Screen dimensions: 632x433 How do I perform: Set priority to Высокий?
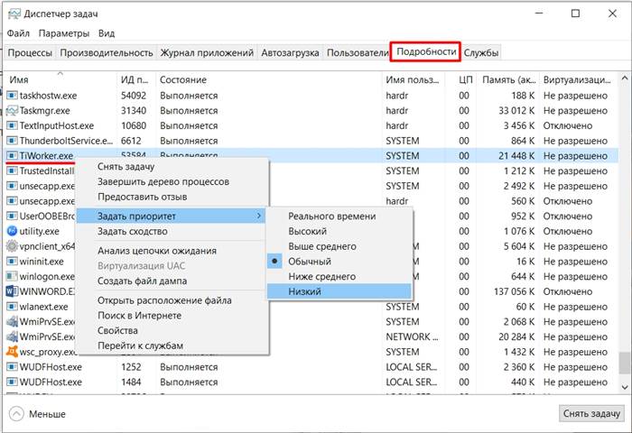[339, 231]
